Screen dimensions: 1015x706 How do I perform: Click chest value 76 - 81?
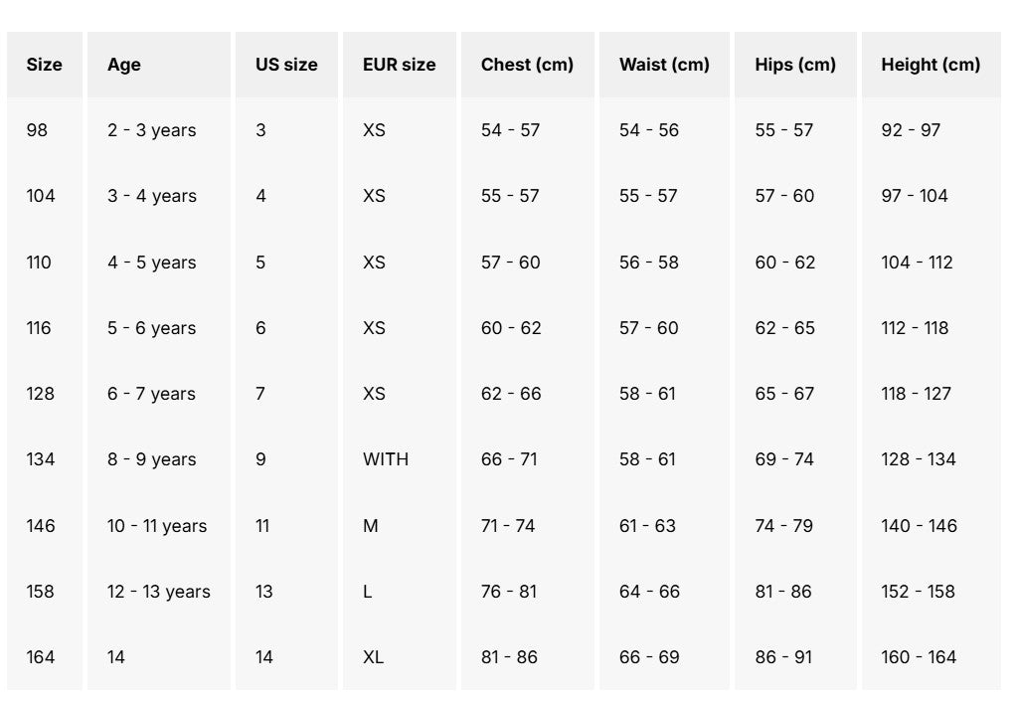[x=509, y=592]
